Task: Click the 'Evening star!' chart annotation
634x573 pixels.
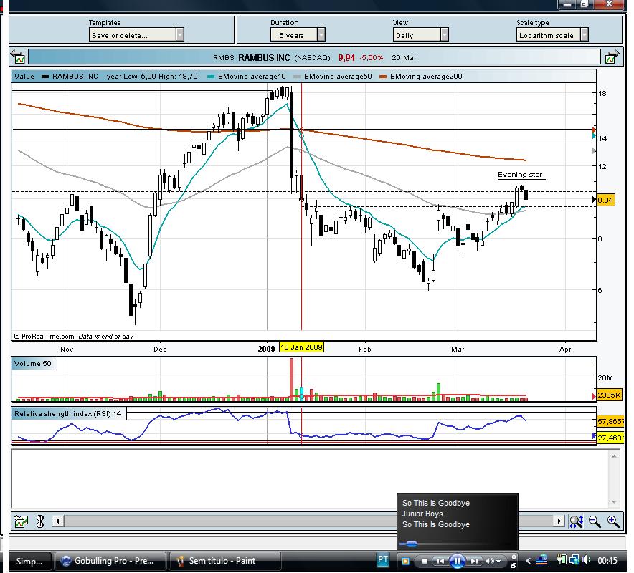Action: pyautogui.click(x=521, y=175)
